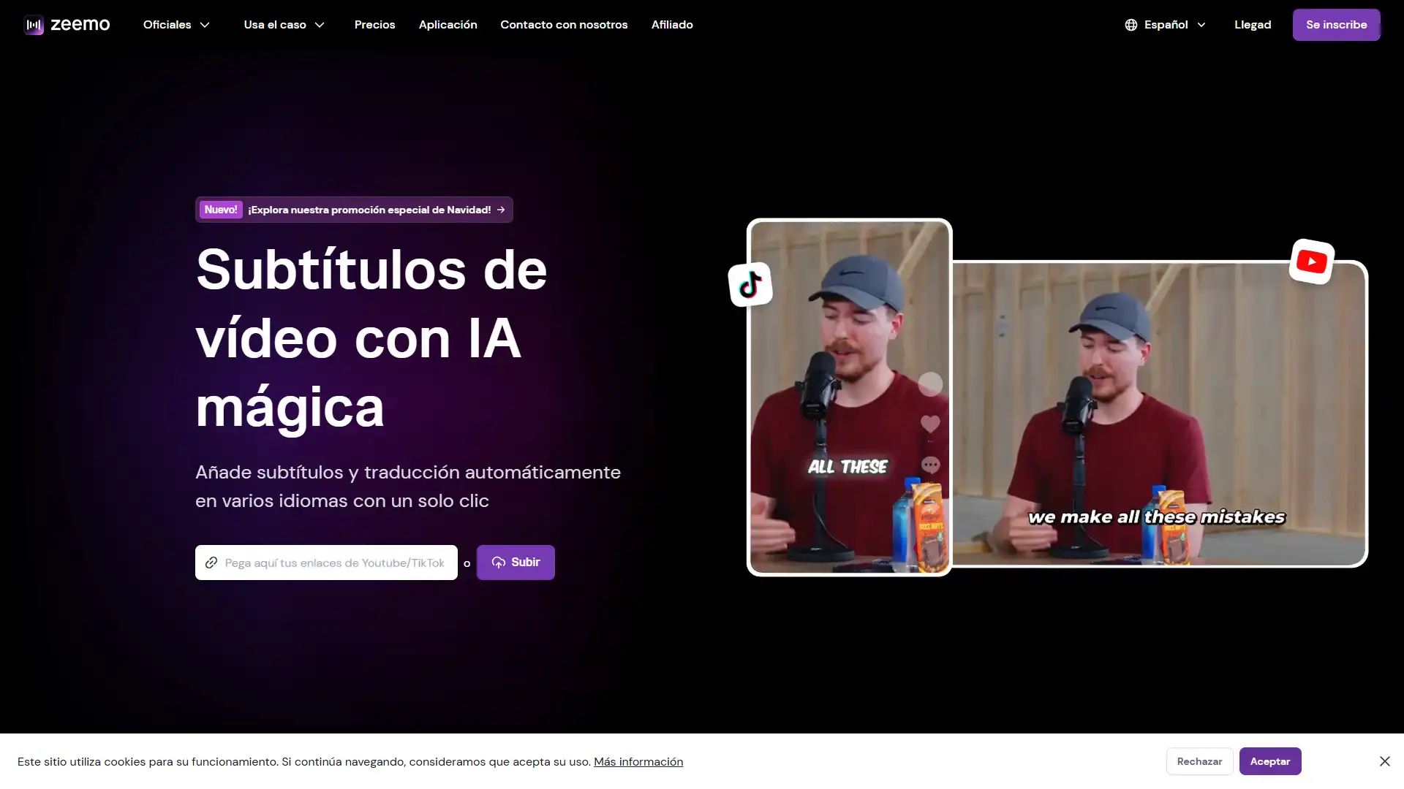Expand the Español language selector
Viewport: 1404px width, 789px height.
[x=1166, y=24]
